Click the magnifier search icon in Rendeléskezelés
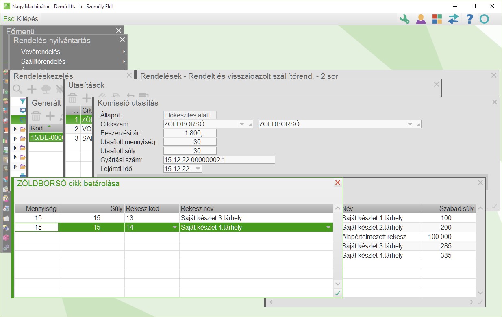The height and width of the screenshot is (317, 502). point(17,89)
